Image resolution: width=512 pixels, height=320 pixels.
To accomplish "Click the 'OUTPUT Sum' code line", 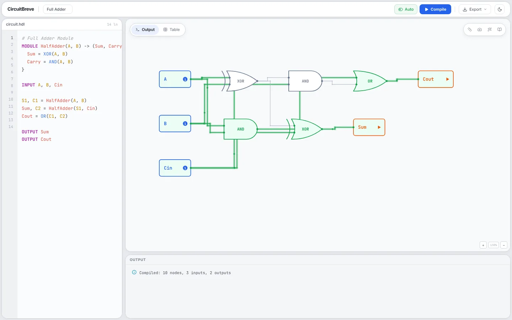I will point(35,132).
